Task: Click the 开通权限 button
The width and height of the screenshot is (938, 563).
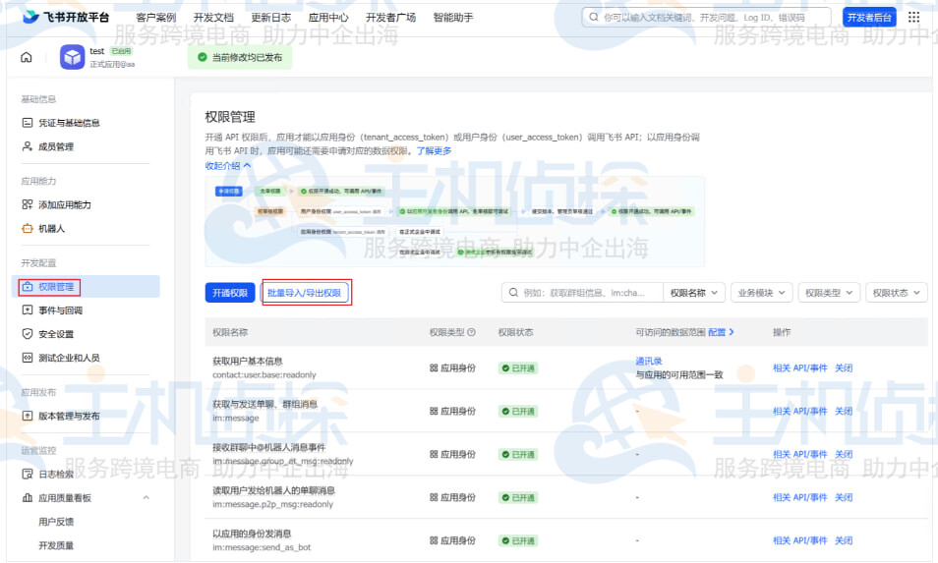Action: (230, 293)
